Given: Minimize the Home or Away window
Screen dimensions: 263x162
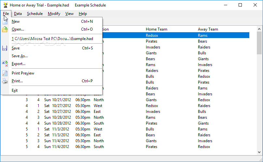Looking at the screenshot, I should (x=226, y=5).
